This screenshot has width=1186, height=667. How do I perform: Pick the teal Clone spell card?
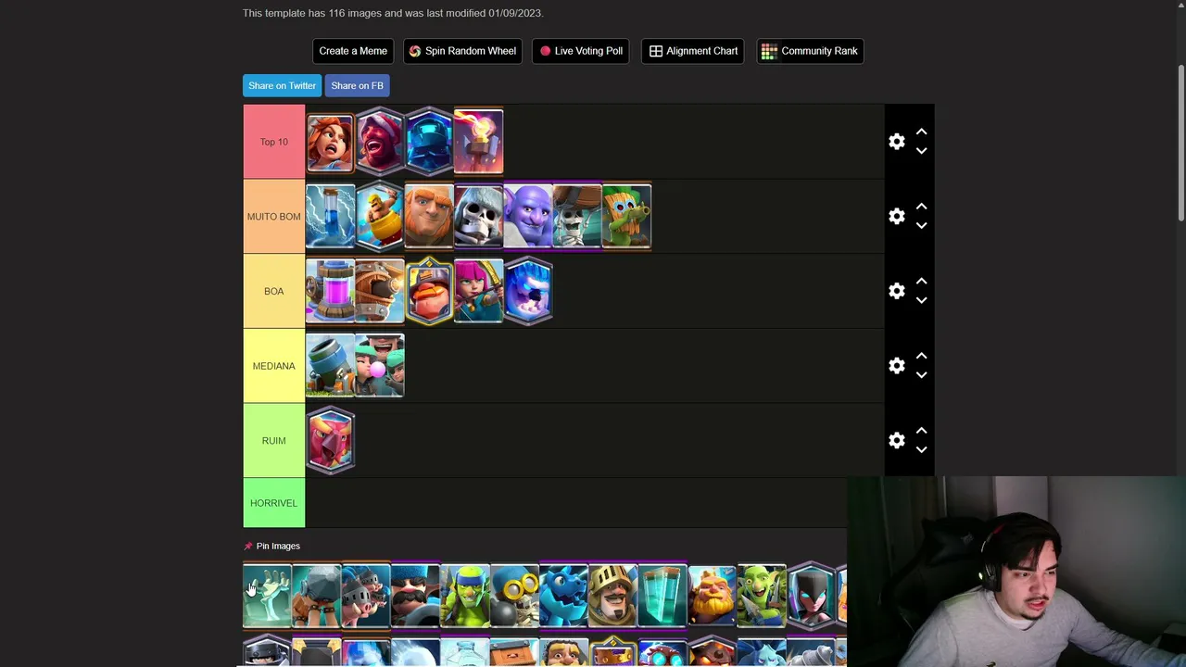(x=662, y=596)
